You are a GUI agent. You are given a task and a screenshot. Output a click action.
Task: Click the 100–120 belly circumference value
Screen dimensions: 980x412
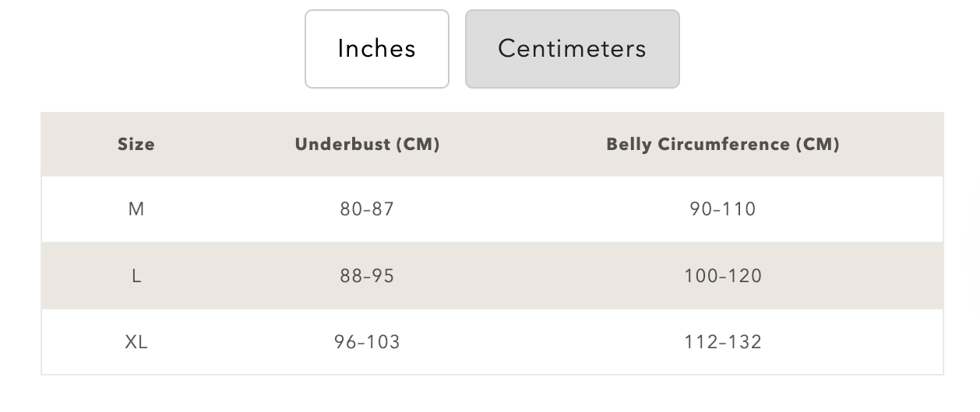(723, 276)
